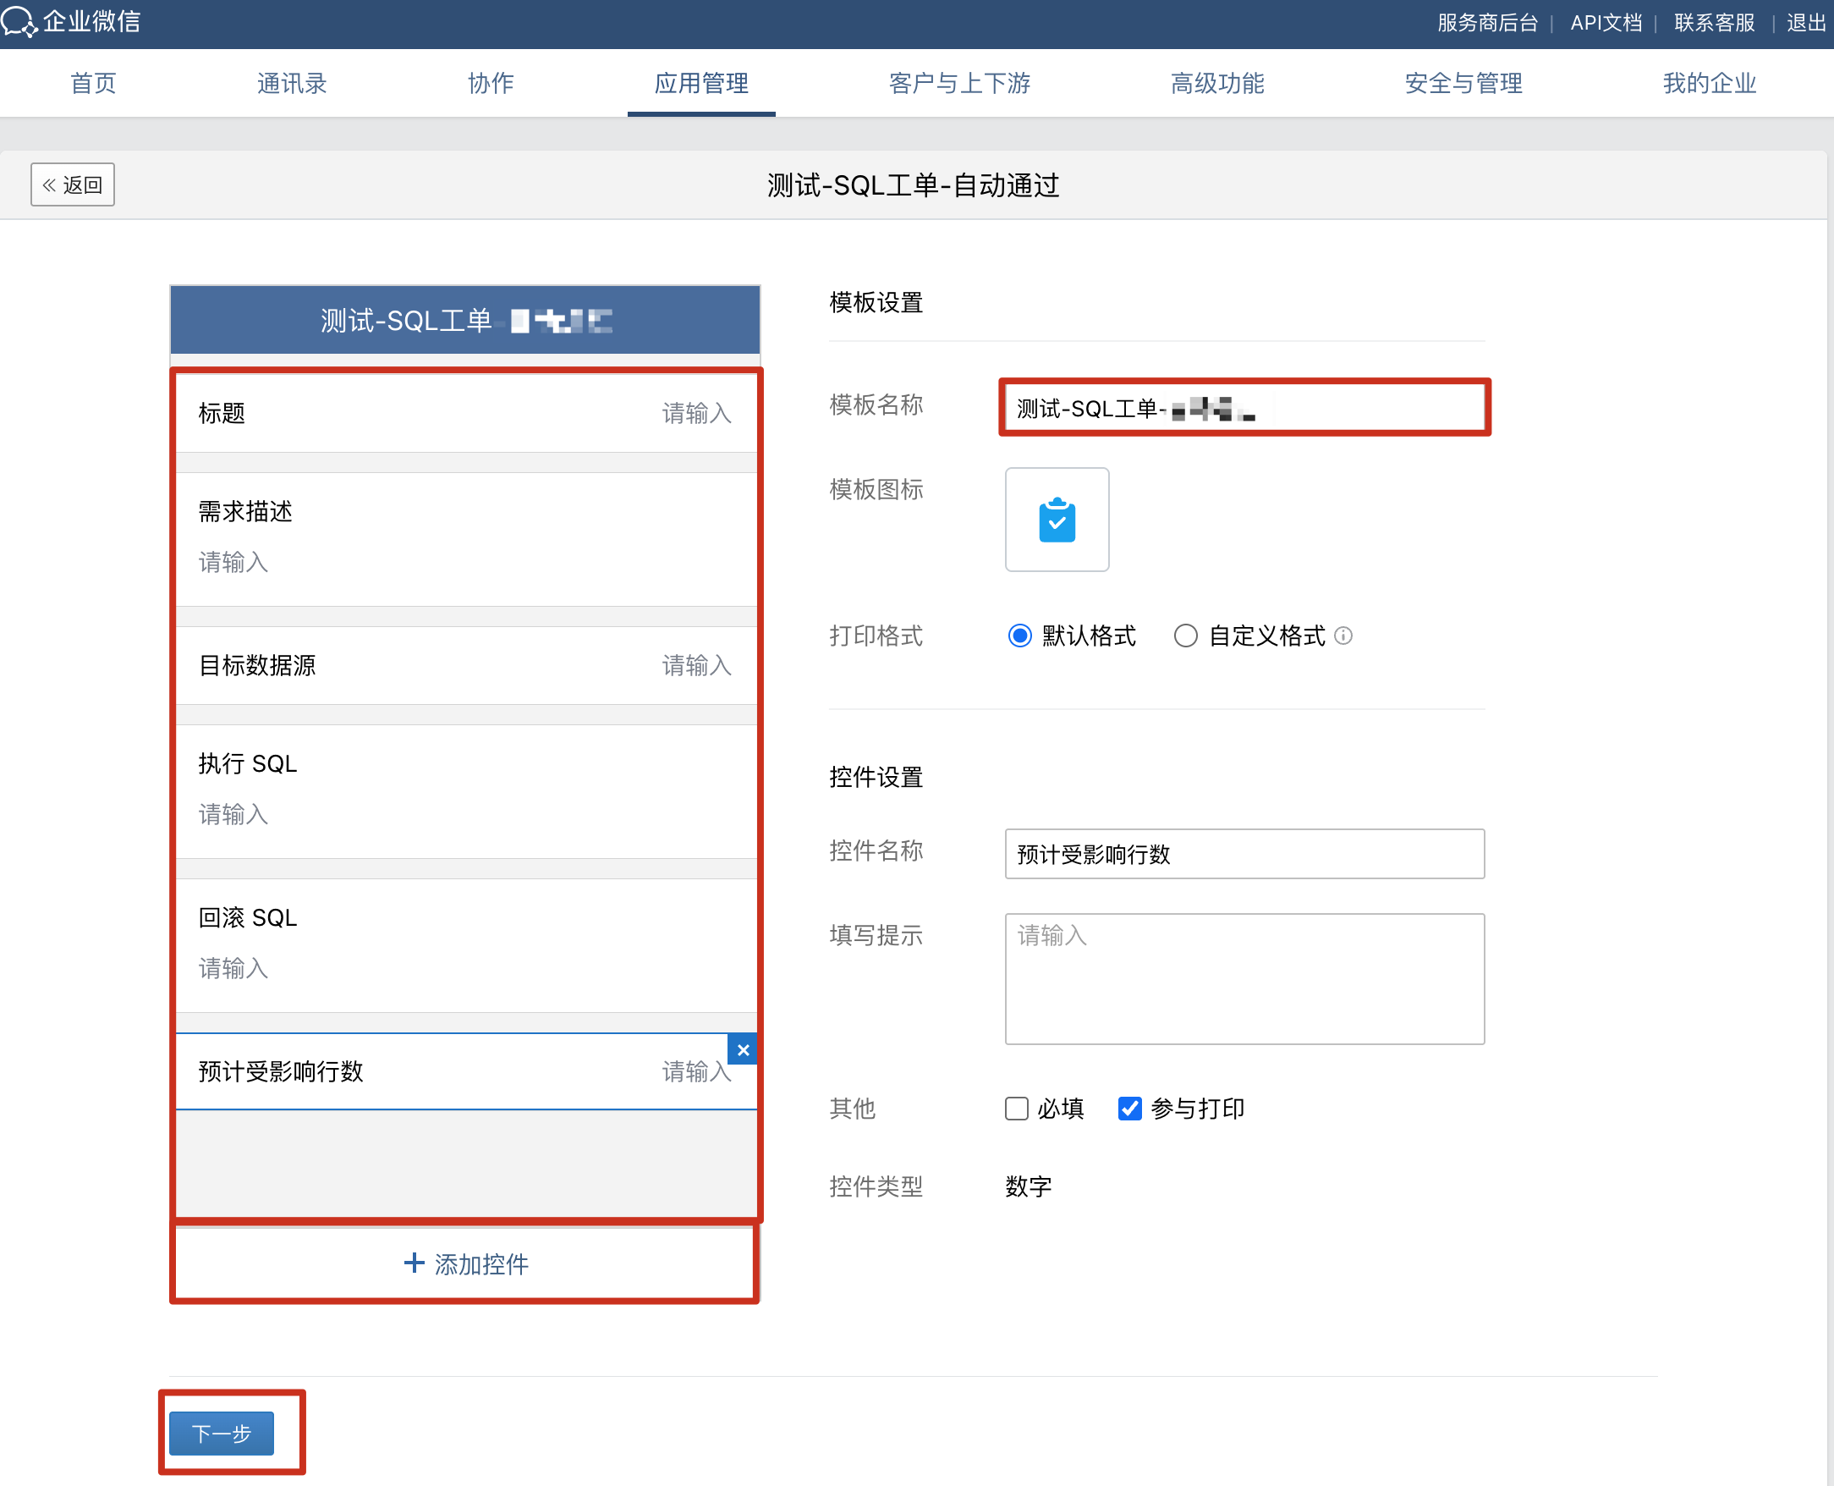Viewport: 1834px width, 1486px height.
Task: Switch to the 通讯录 tab
Action: click(292, 83)
